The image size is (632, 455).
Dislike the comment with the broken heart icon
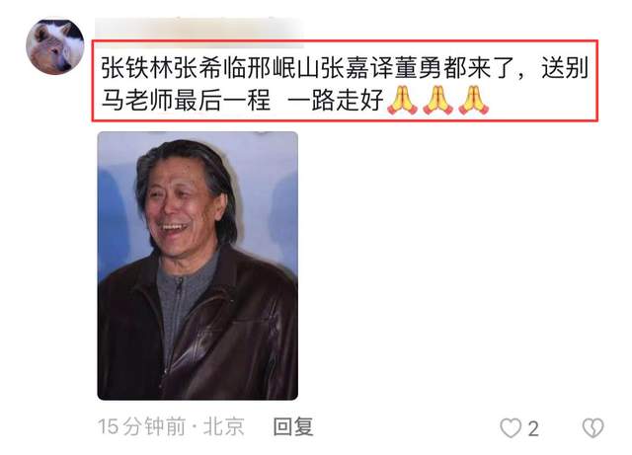pos(592,427)
